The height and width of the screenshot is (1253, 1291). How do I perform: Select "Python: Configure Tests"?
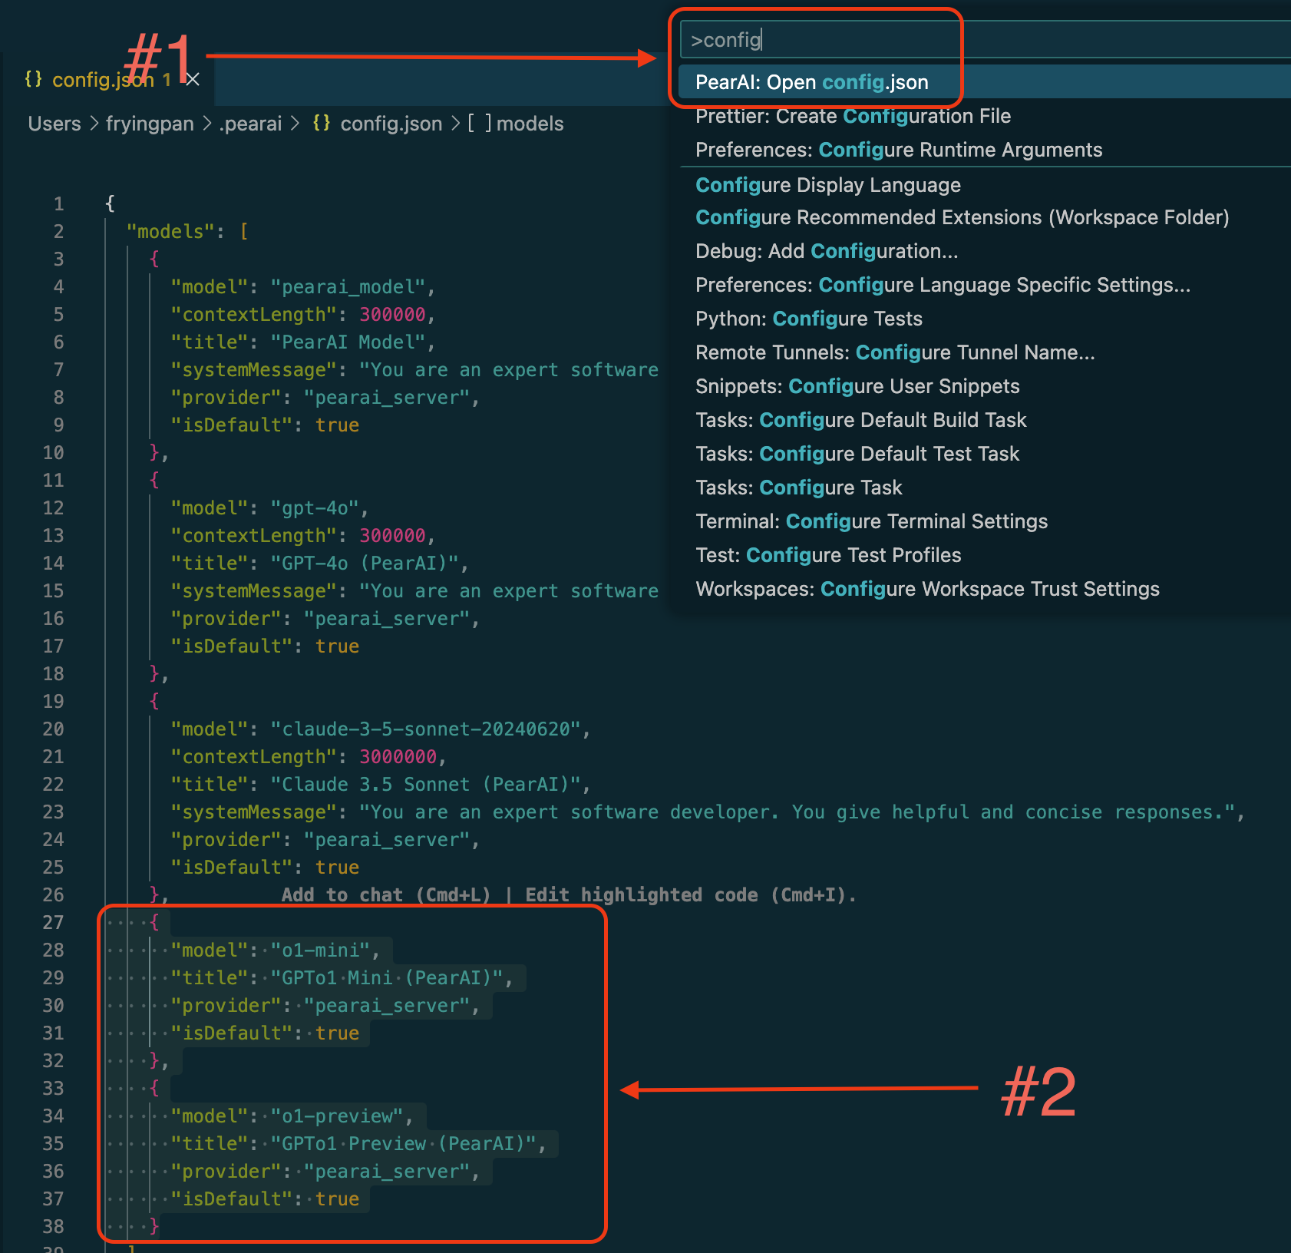[808, 319]
